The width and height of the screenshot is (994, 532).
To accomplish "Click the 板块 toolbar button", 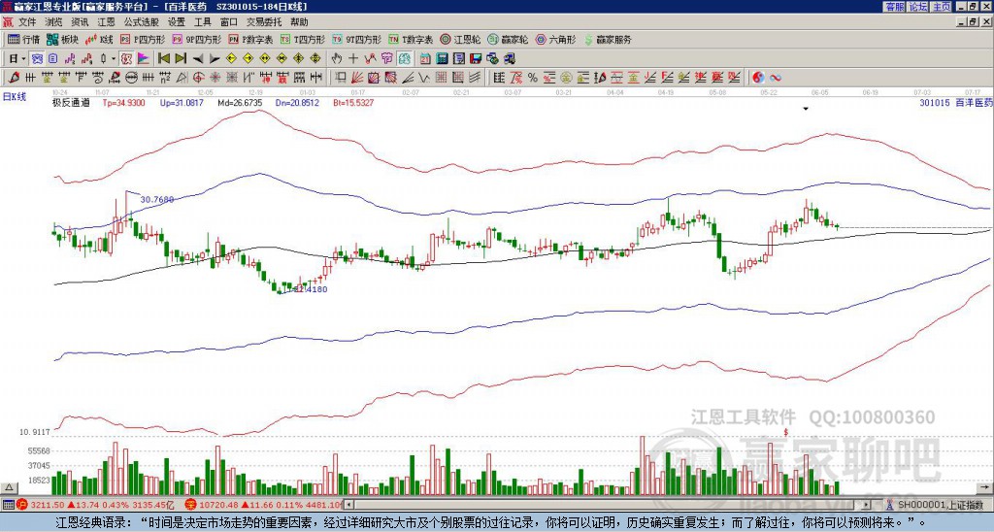I will (x=63, y=39).
